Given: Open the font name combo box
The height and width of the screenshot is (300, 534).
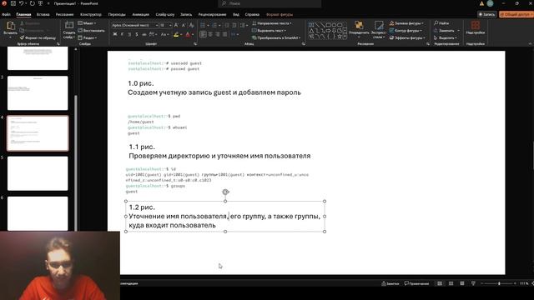Looking at the screenshot, I should (x=135, y=26).
